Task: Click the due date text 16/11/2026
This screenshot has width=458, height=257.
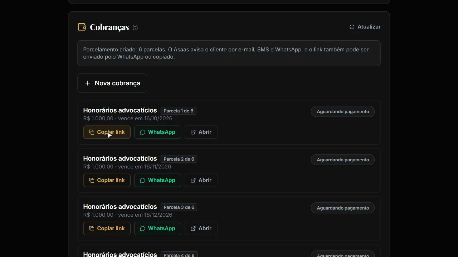Action: [x=158, y=167]
